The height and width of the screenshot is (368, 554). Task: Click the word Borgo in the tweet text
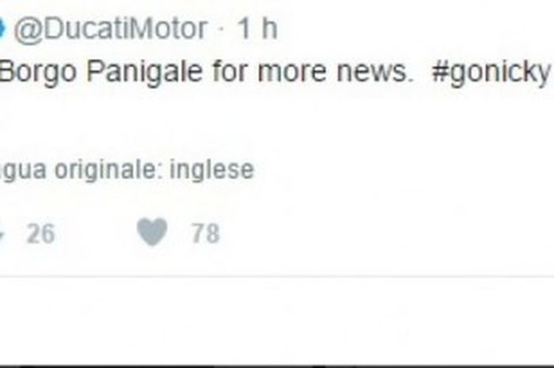(x=38, y=73)
